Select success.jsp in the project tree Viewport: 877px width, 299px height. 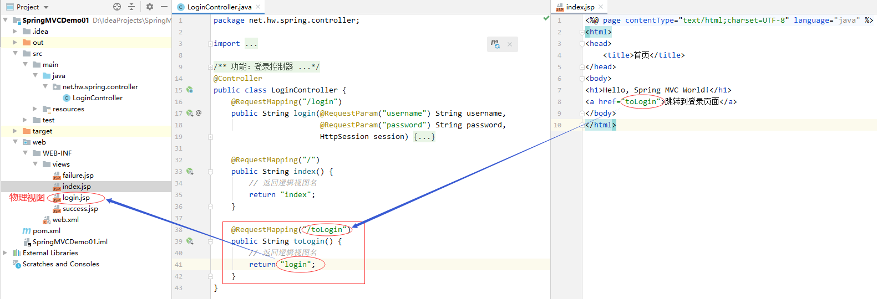tap(75, 208)
